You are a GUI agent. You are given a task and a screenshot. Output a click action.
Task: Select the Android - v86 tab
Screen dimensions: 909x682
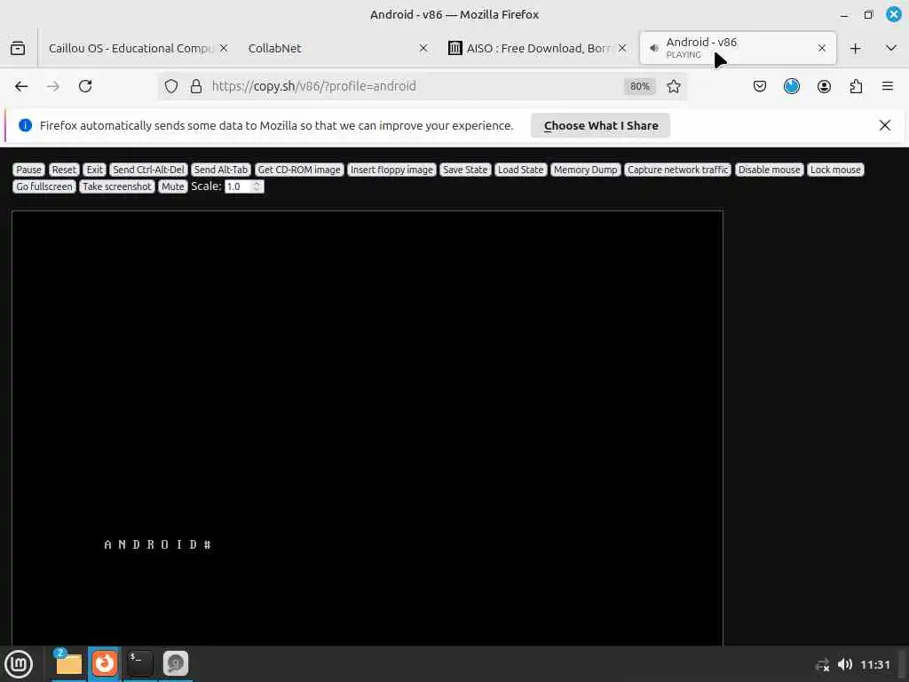coord(738,48)
